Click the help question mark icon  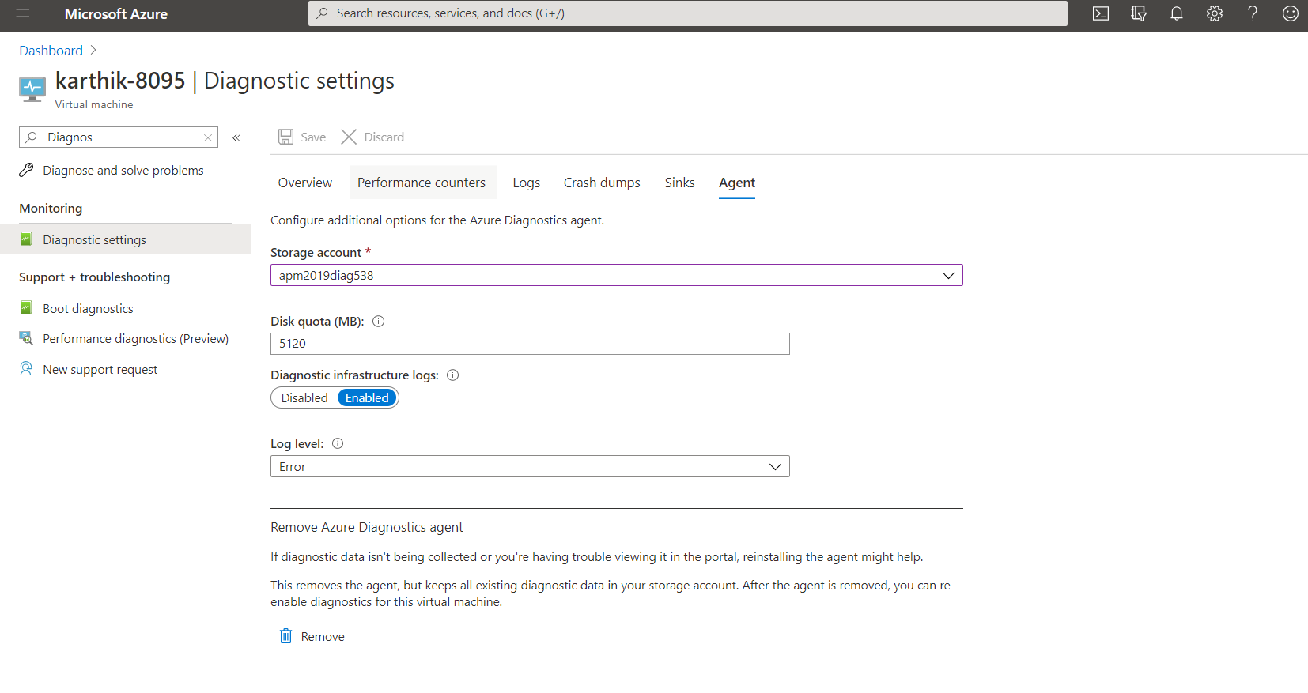1252,13
